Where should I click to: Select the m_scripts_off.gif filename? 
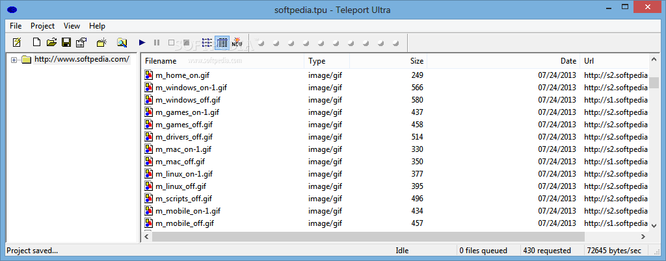point(183,198)
